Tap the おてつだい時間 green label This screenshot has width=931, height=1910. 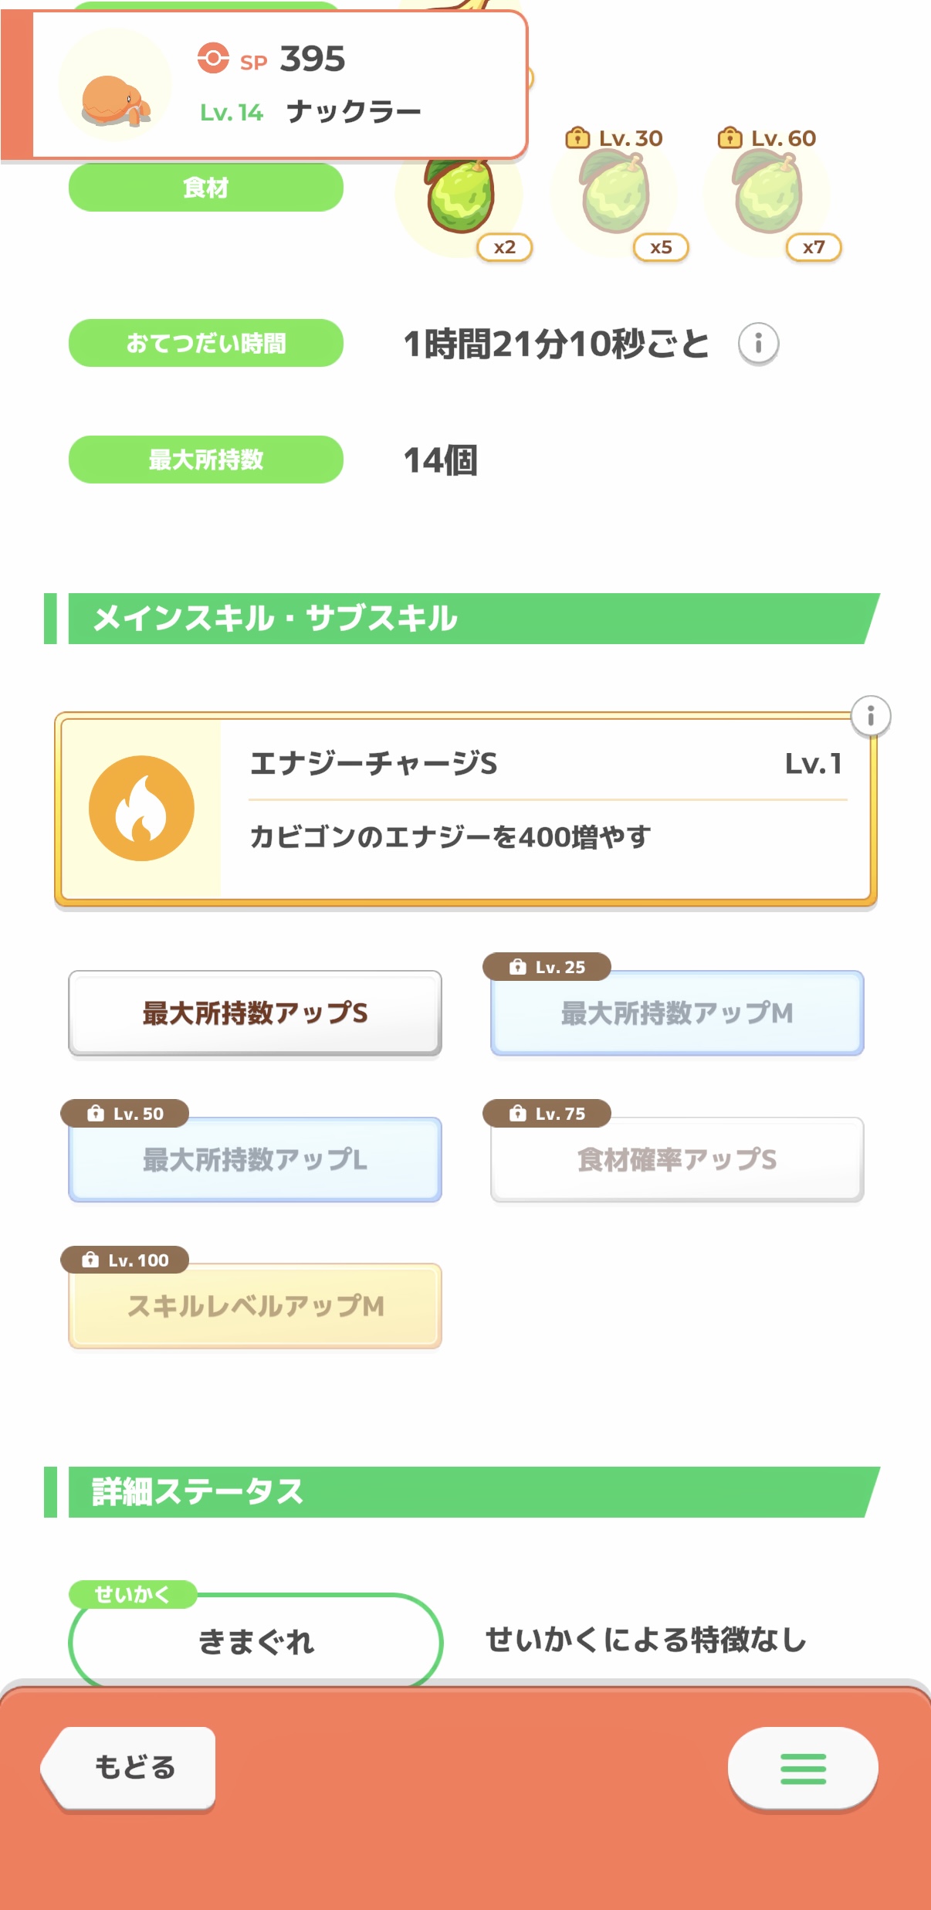click(206, 343)
